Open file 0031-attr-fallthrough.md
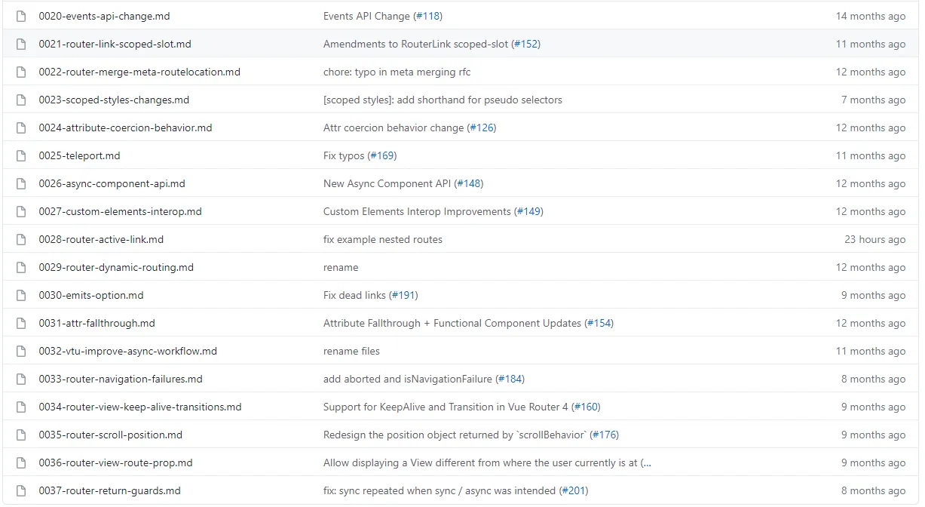This screenshot has width=925, height=507. 97,323
